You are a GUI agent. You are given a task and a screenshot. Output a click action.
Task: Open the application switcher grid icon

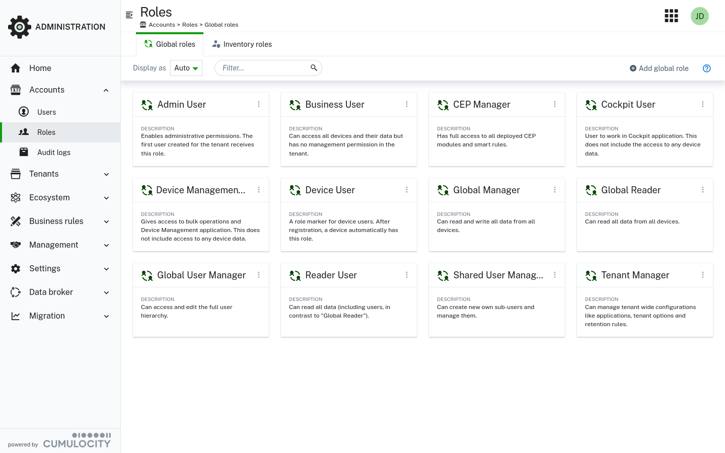pyautogui.click(x=671, y=16)
